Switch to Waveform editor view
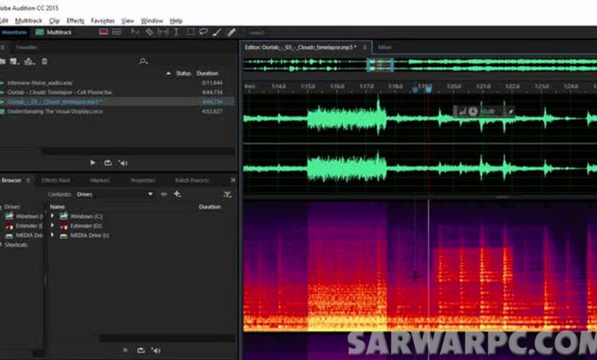This screenshot has width=597, height=360. tap(14, 32)
